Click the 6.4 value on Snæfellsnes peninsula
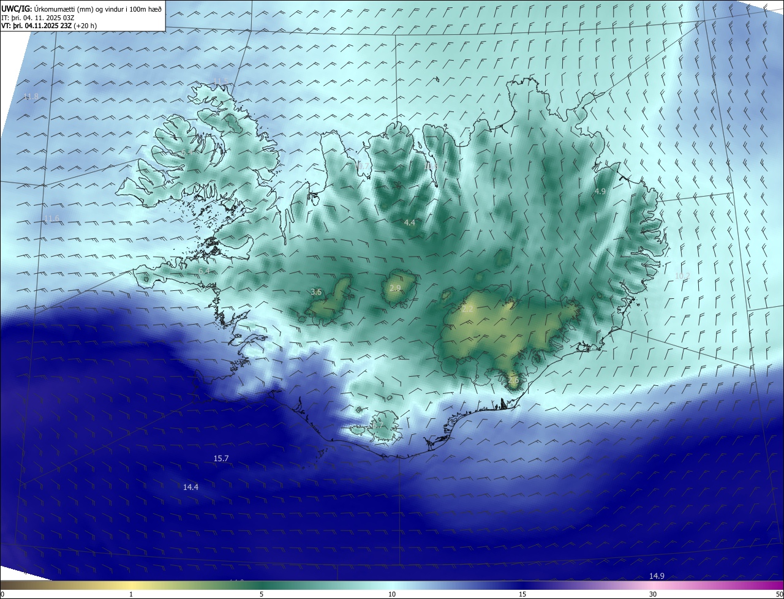This screenshot has width=784, height=599. tap(204, 271)
